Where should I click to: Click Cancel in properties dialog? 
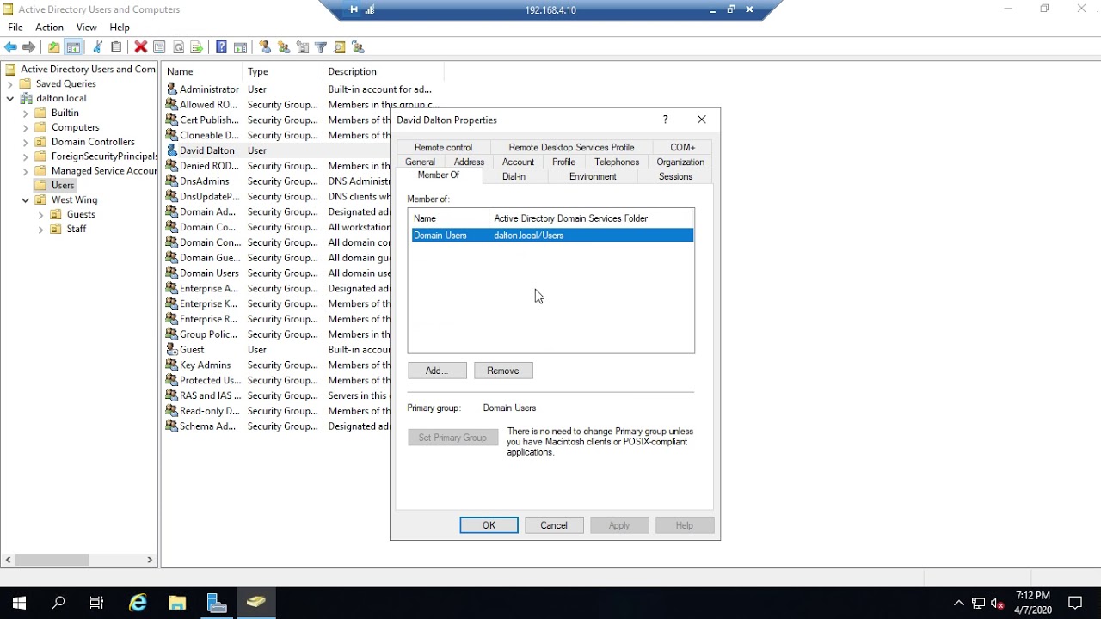tap(554, 525)
